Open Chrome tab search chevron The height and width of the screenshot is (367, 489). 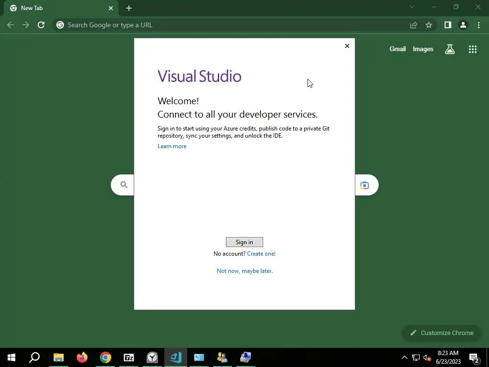[x=412, y=7]
